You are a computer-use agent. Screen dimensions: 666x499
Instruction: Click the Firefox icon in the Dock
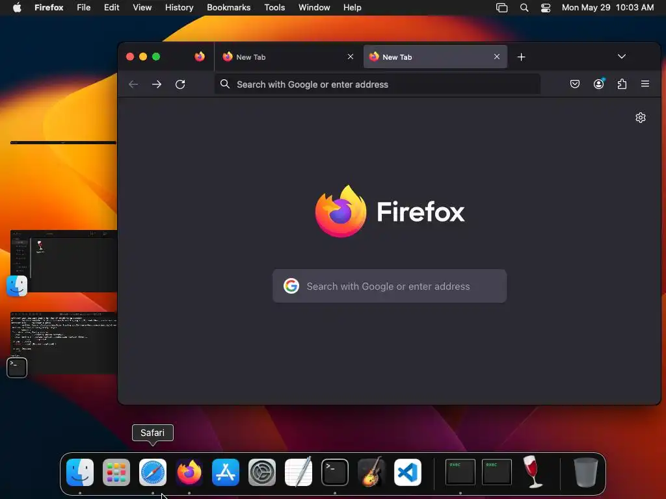coord(189,472)
